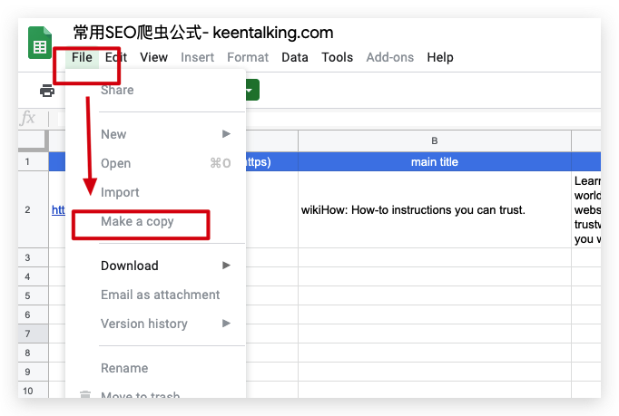The image size is (619, 416).
Task: Select Make a copy from File menu
Action: 137,221
